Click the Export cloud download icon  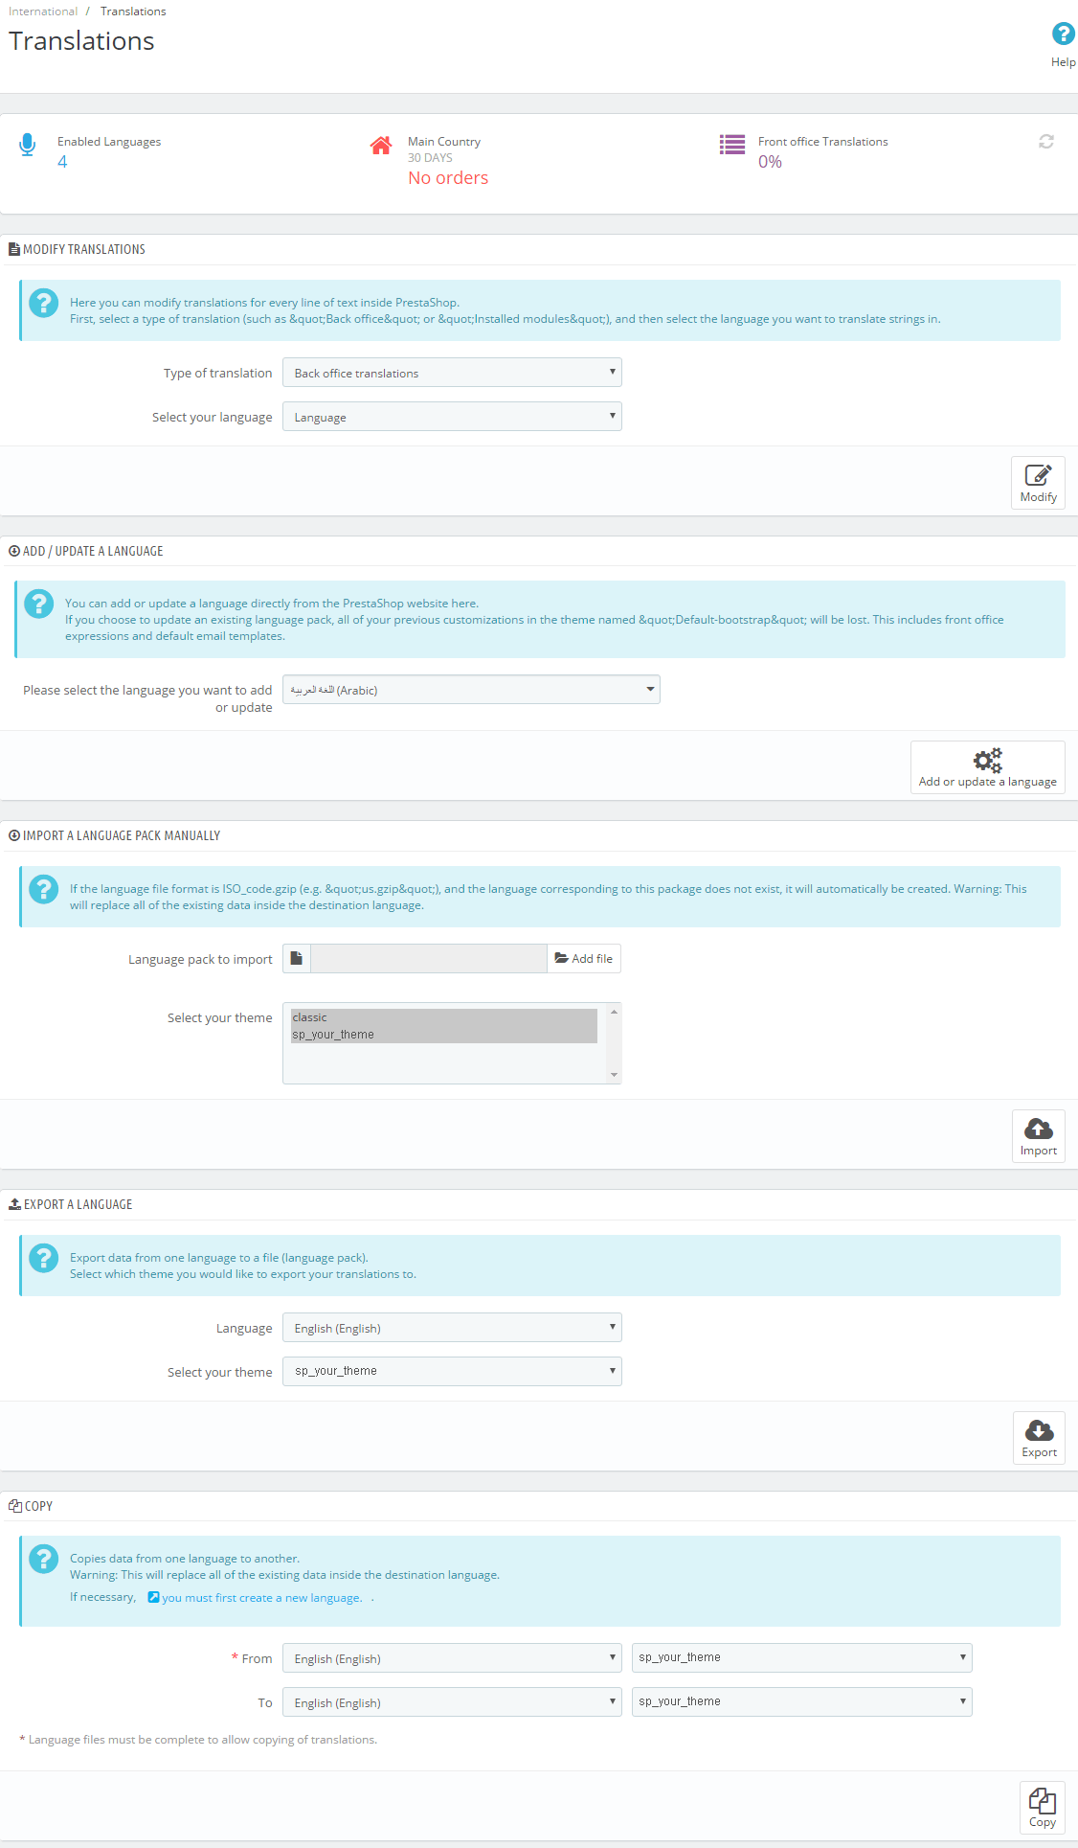click(1039, 1430)
